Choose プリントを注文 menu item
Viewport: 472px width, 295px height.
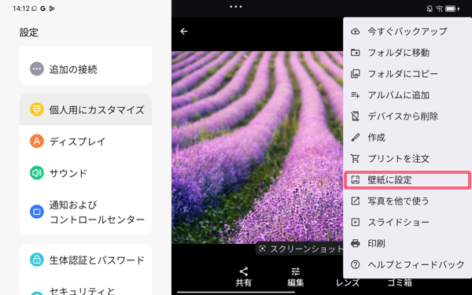[x=407, y=159]
